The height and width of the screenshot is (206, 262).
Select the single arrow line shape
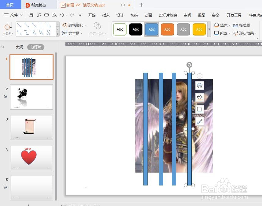(27, 25)
